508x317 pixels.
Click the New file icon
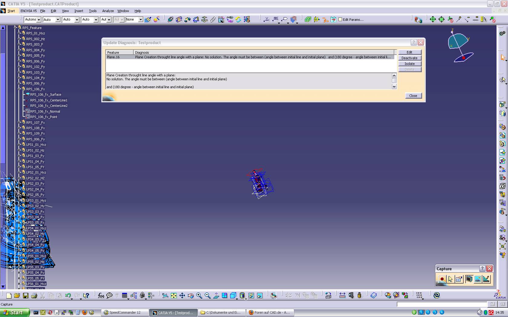point(9,296)
